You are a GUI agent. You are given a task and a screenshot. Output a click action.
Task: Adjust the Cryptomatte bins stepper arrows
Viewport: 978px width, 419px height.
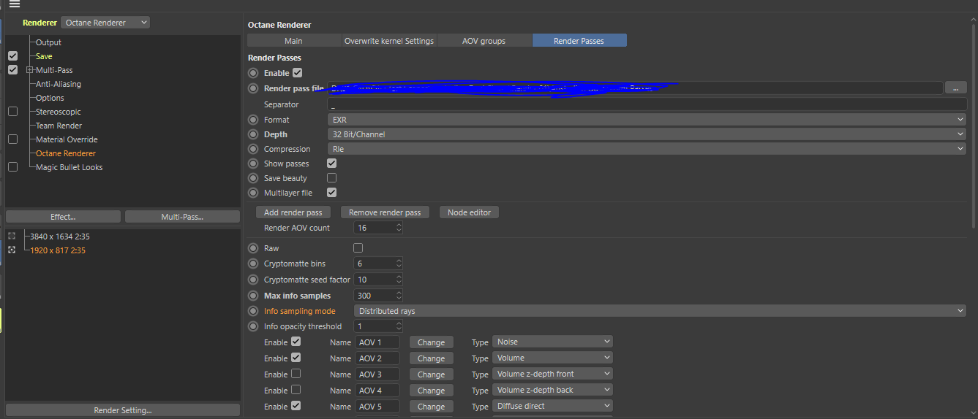coord(399,264)
